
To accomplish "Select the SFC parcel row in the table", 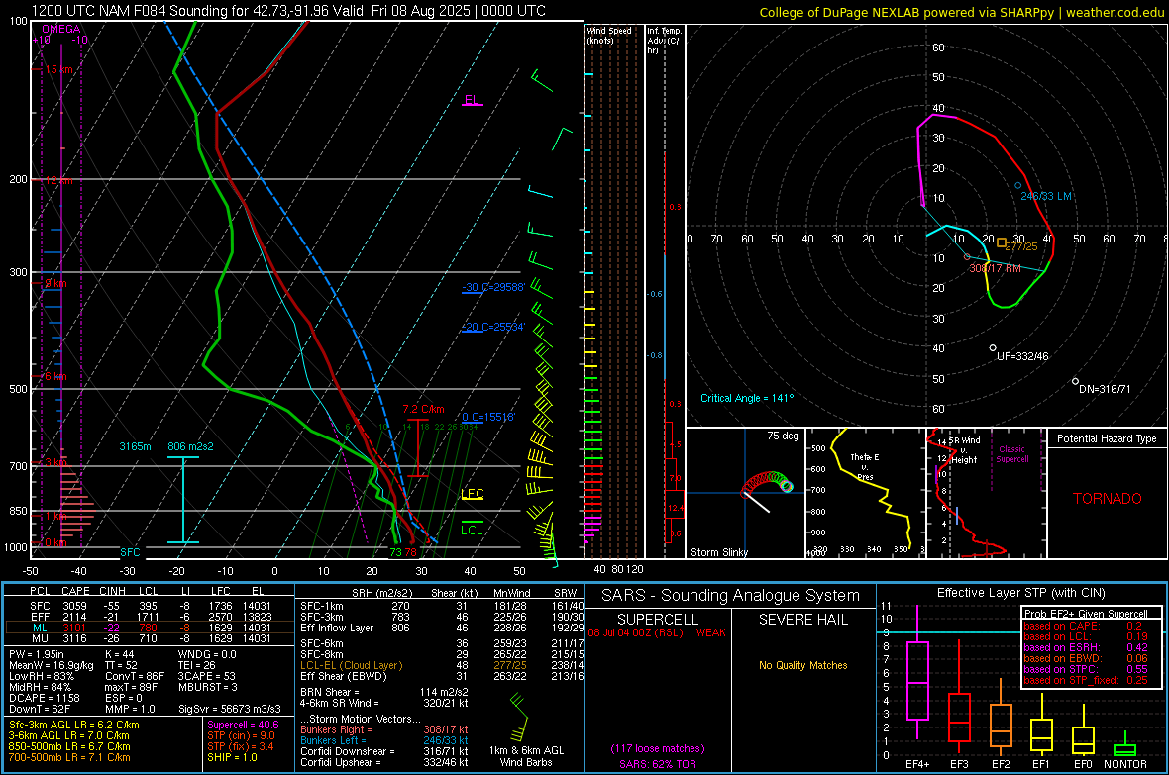I will point(150,606).
